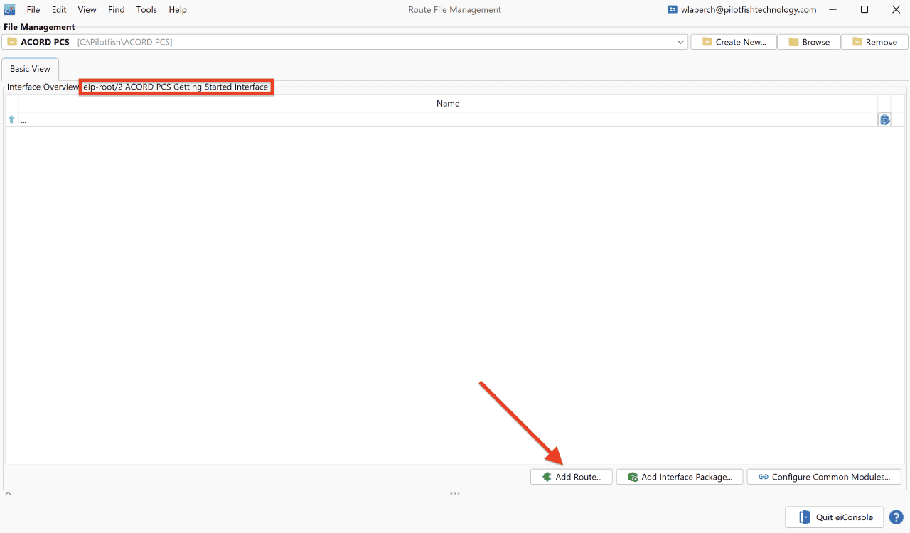
Task: Click the 'eip-root/2 ACORD PCS Getting Started Interface' path
Action: pos(176,87)
